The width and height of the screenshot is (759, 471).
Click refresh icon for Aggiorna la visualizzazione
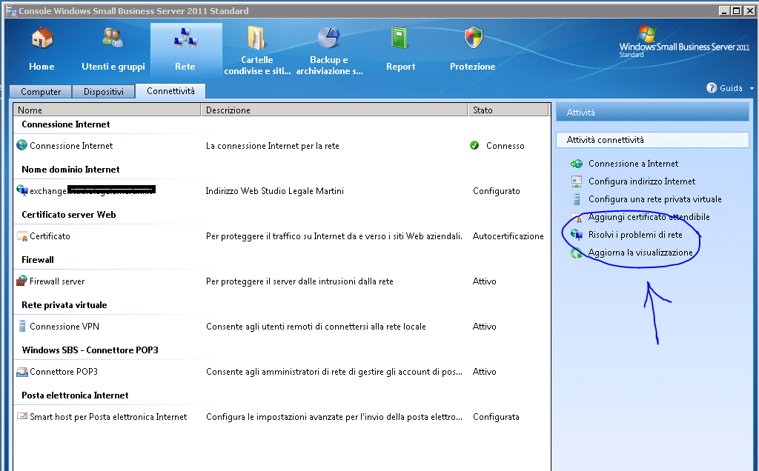[x=577, y=253]
